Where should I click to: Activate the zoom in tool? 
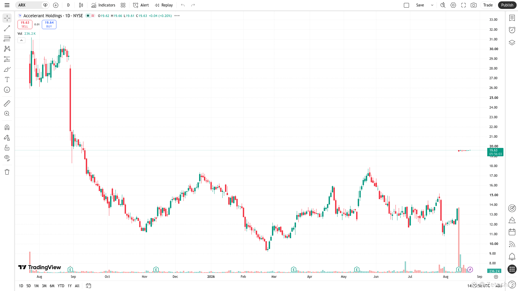(x=7, y=113)
